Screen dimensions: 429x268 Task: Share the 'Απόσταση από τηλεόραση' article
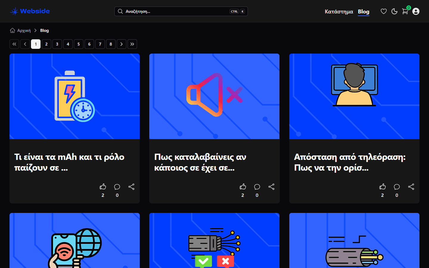click(411, 187)
